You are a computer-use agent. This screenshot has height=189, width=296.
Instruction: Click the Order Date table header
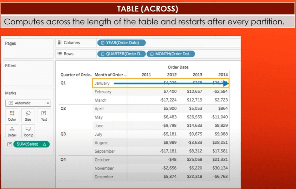click(178, 67)
